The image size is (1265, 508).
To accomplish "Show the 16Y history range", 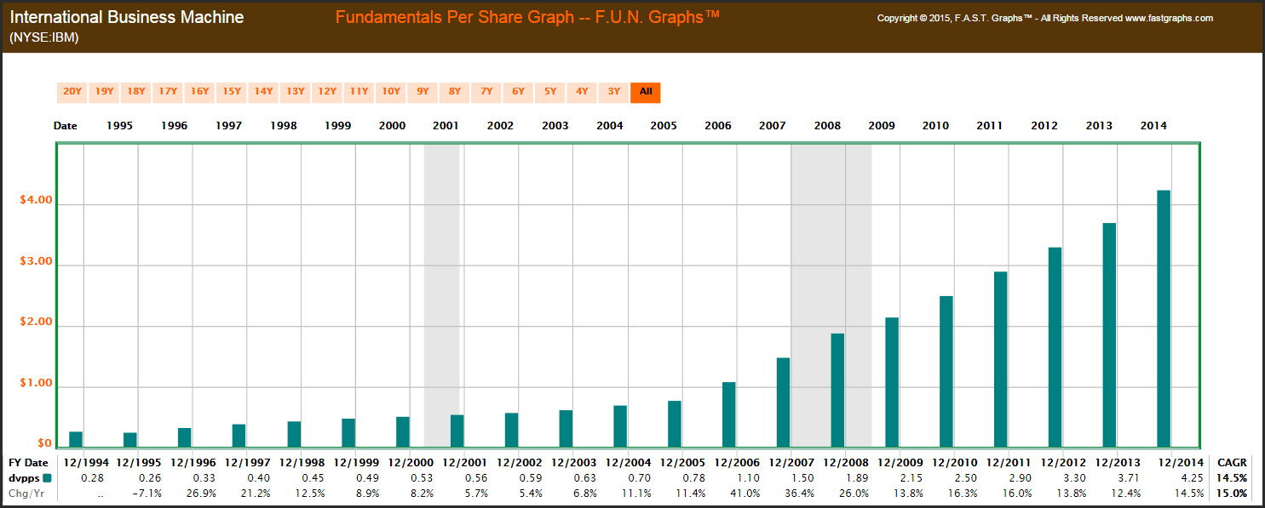I will [x=199, y=92].
